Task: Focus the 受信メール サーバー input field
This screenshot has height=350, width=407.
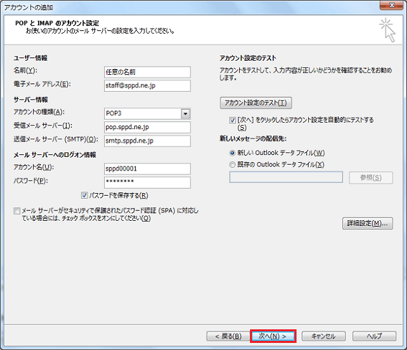Action: click(x=147, y=127)
